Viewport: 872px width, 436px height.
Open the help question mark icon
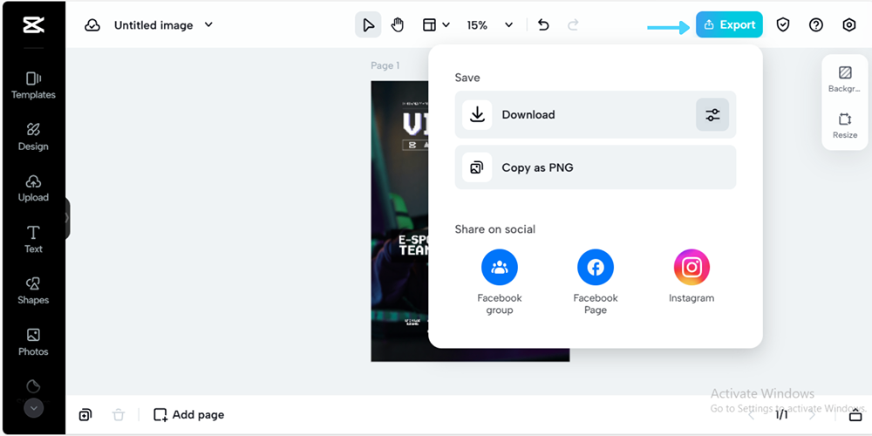(816, 25)
